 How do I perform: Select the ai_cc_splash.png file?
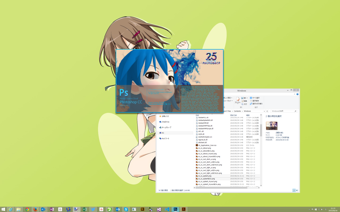(x=205, y=176)
